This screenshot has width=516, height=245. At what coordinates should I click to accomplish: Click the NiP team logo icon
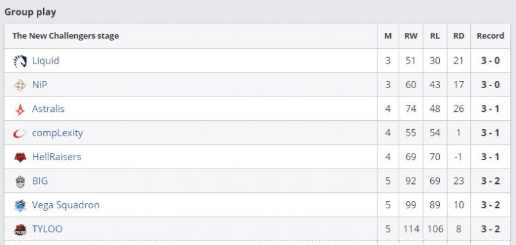[20, 86]
